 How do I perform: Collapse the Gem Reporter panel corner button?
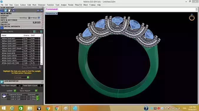[42, 82]
